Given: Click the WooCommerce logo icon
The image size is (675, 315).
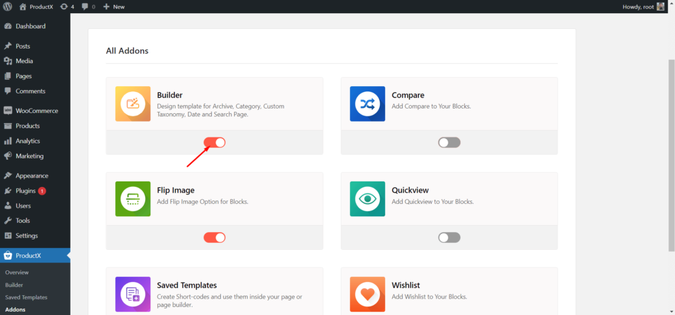Looking at the screenshot, I should (x=8, y=110).
